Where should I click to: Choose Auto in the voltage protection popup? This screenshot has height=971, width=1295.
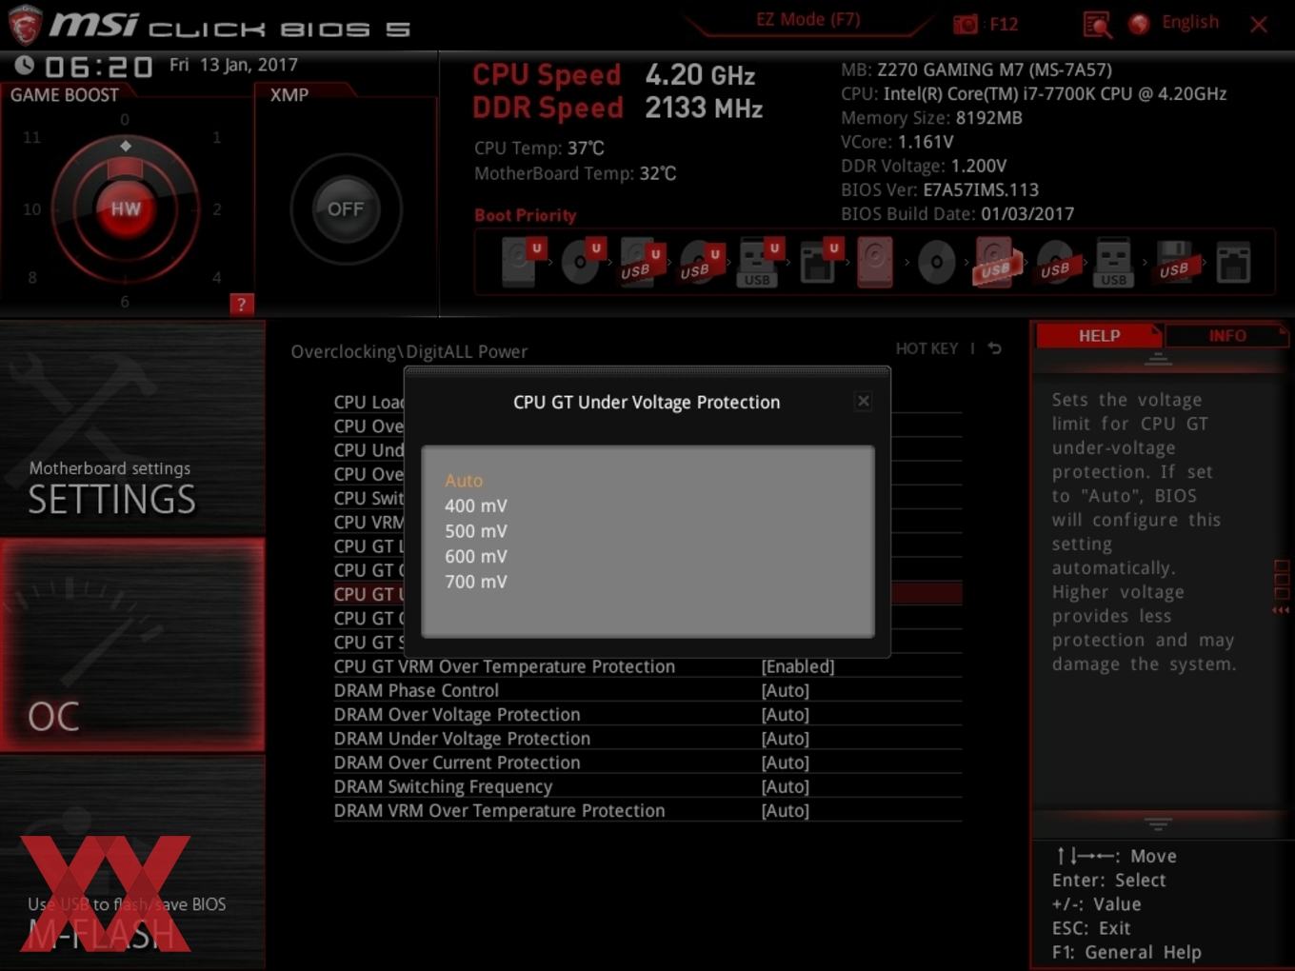[464, 481]
